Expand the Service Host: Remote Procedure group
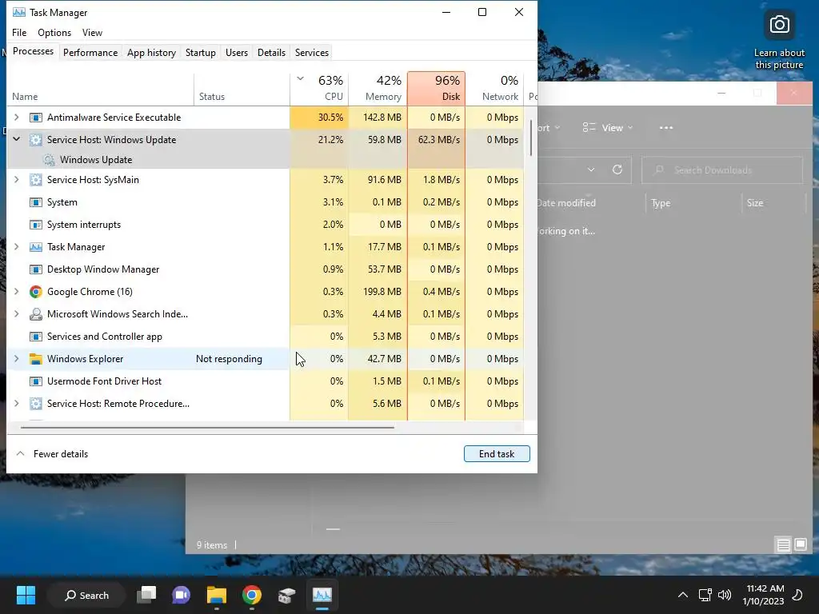The width and height of the screenshot is (819, 614). [16, 404]
